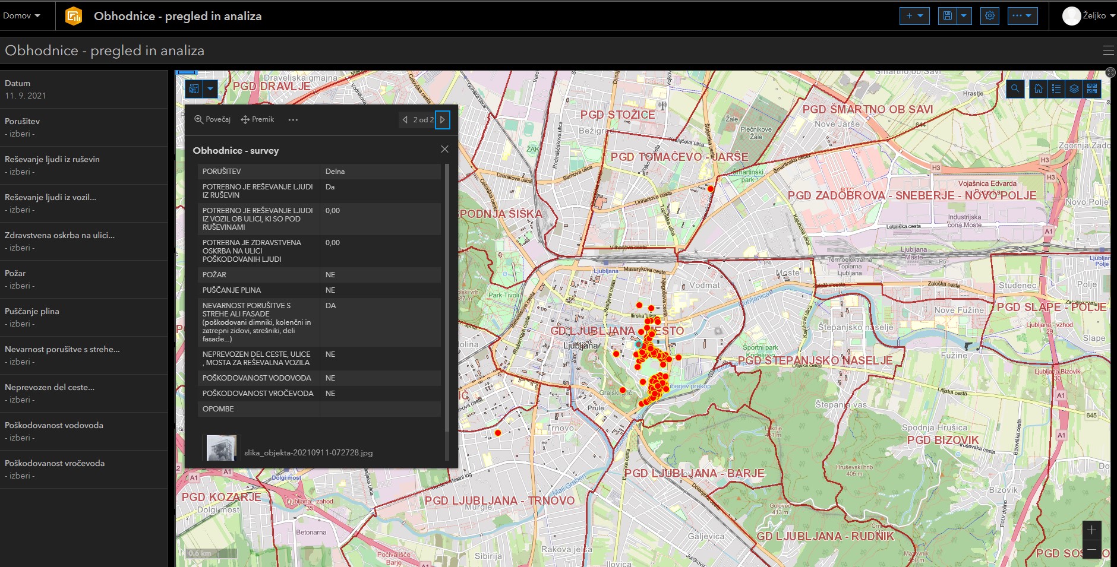Click Premik to pan to feature
The width and height of the screenshot is (1117, 567).
pos(257,119)
